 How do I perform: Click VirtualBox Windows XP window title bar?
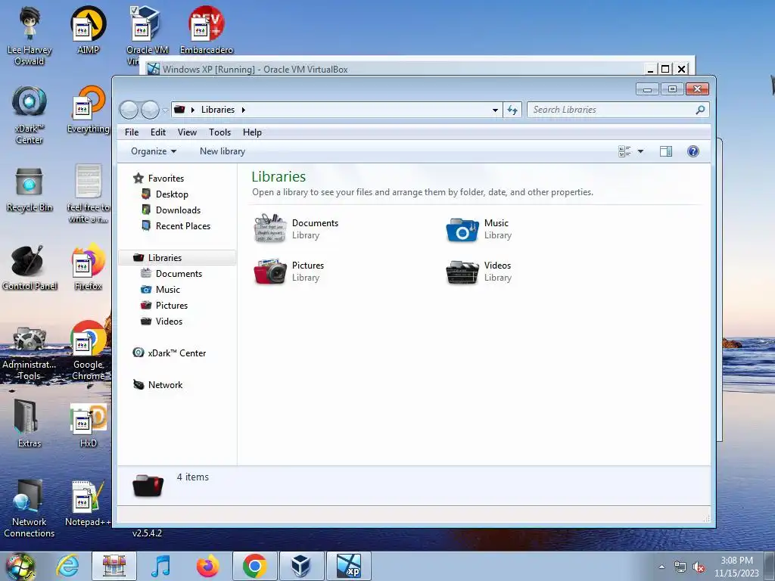[395, 69]
